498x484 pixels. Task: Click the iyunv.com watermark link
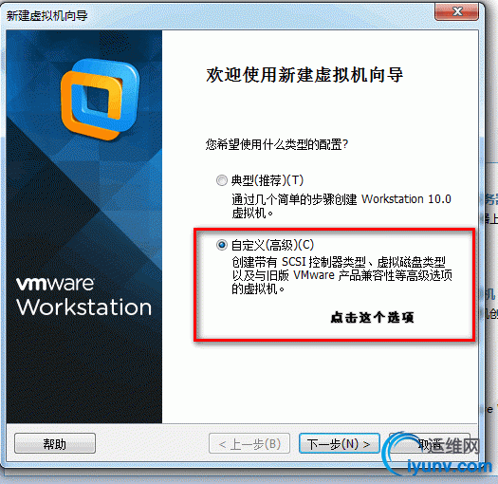pyautogui.click(x=450, y=466)
